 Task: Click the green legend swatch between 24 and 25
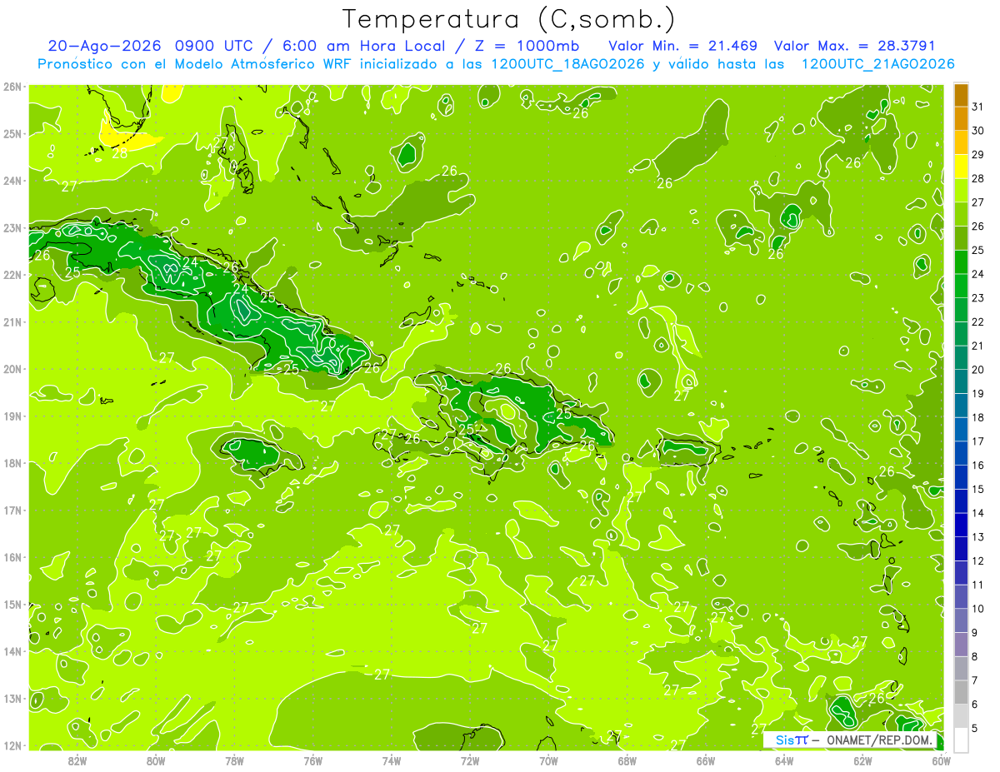(961, 261)
